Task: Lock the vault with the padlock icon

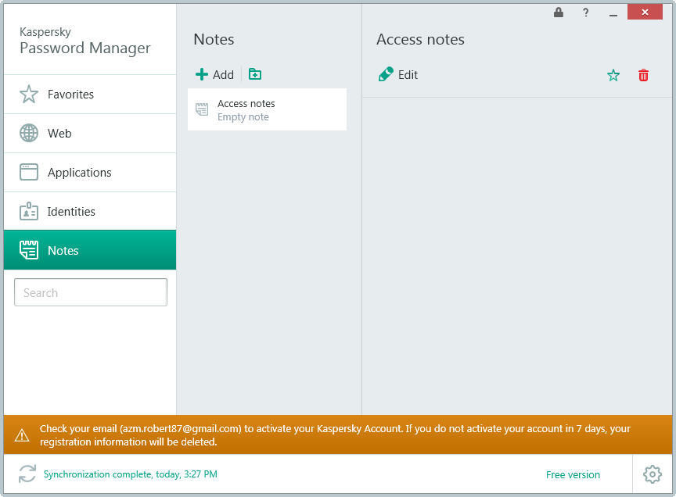Action: pos(559,13)
